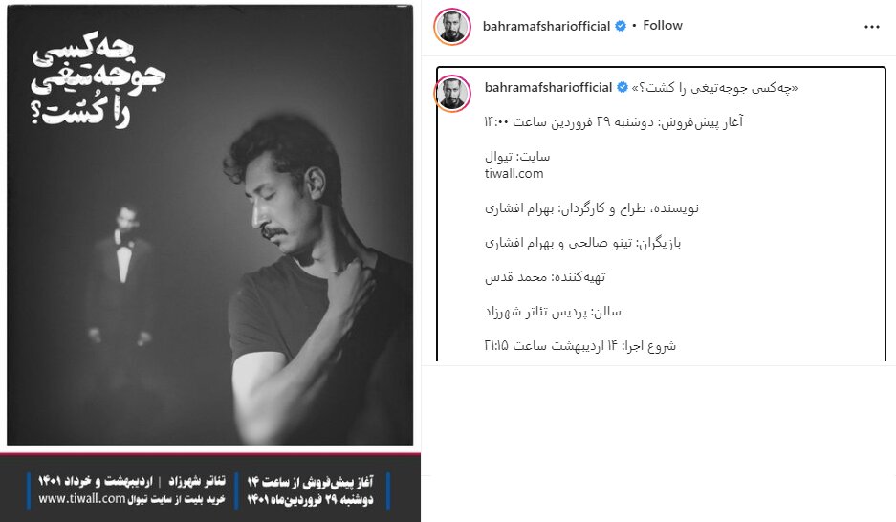Click the tiwall.com text in the caption
The image size is (896, 522).
point(514,174)
